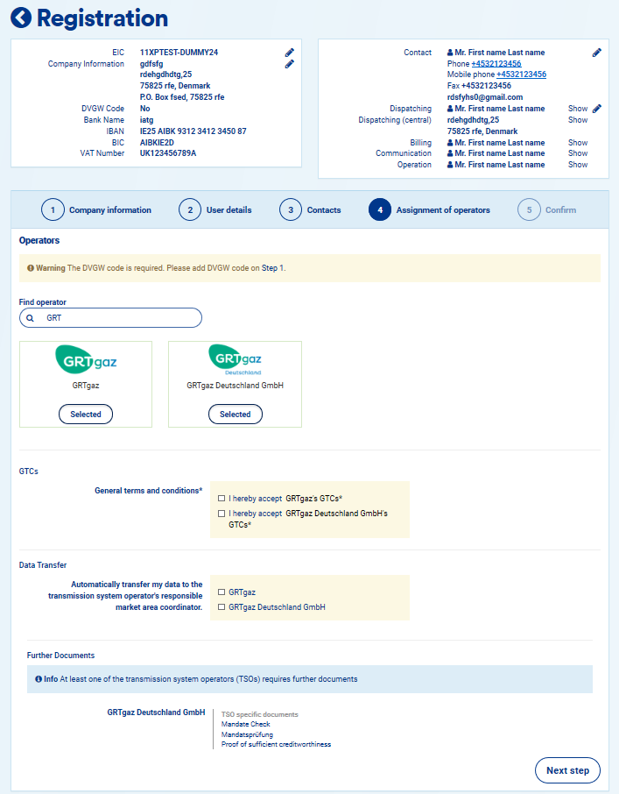Edit the EIC code with pencil icon

pos(289,53)
